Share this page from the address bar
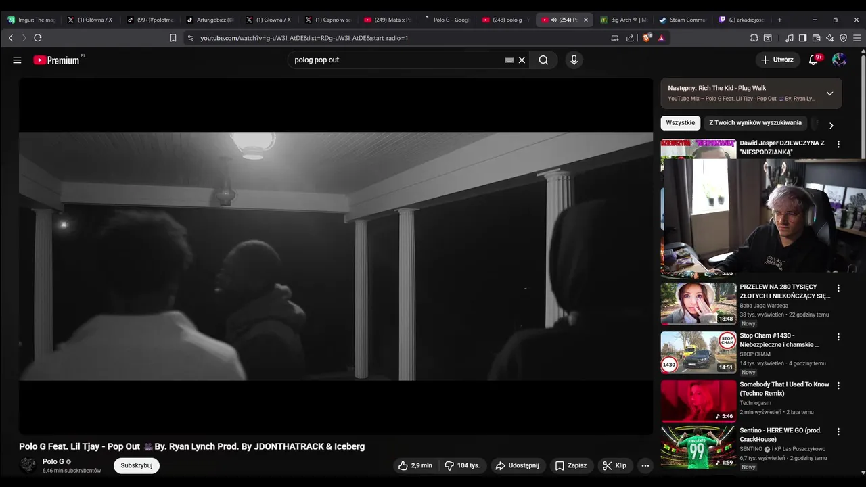The height and width of the screenshot is (487, 866). coord(630,38)
